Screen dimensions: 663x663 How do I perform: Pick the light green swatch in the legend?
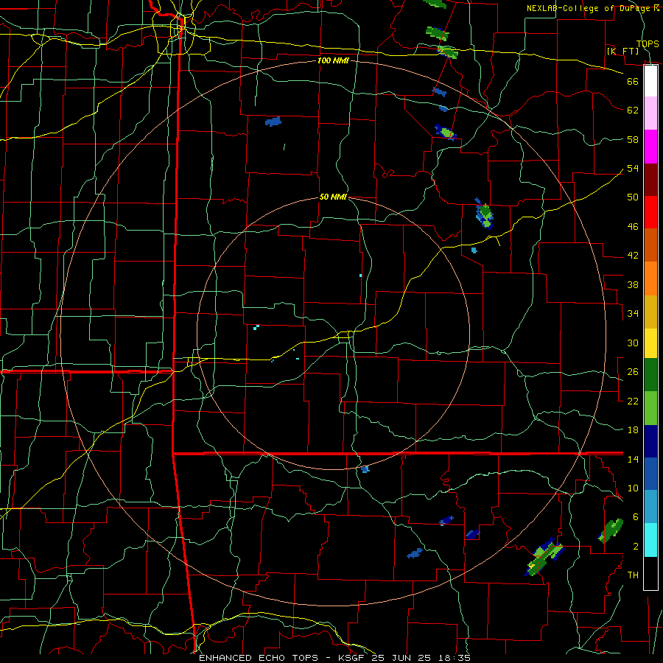point(650,408)
